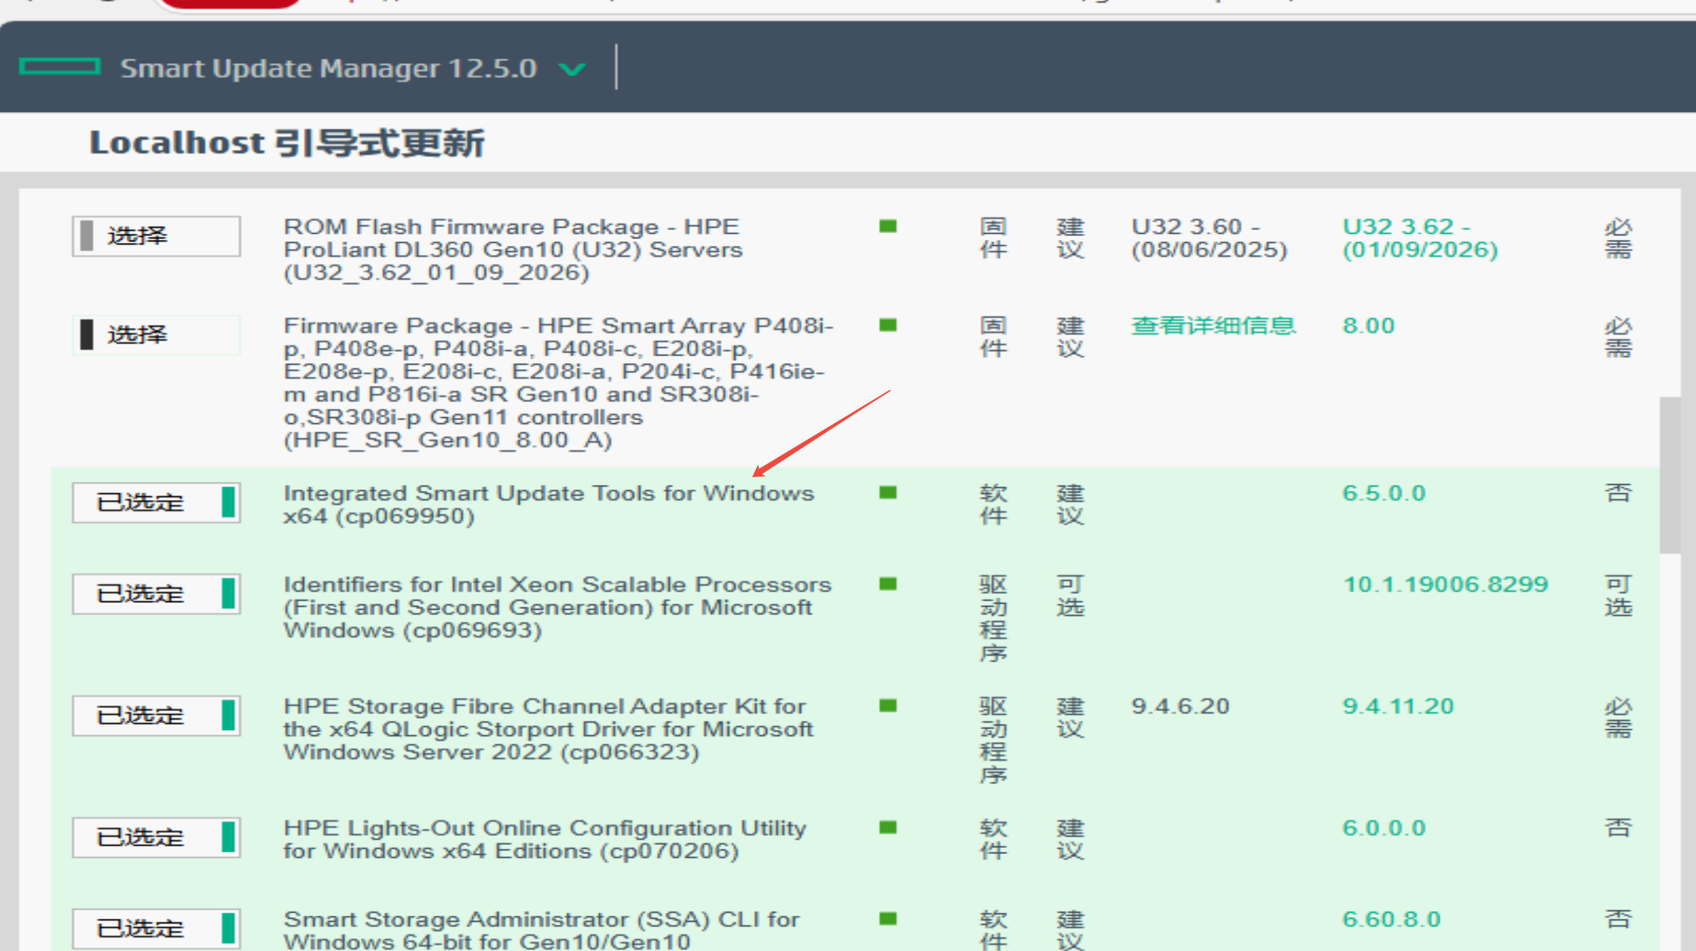1696x951 pixels.
Task: Open 查看详细信息 link for Smart Array firmware
Action: [x=1213, y=326]
